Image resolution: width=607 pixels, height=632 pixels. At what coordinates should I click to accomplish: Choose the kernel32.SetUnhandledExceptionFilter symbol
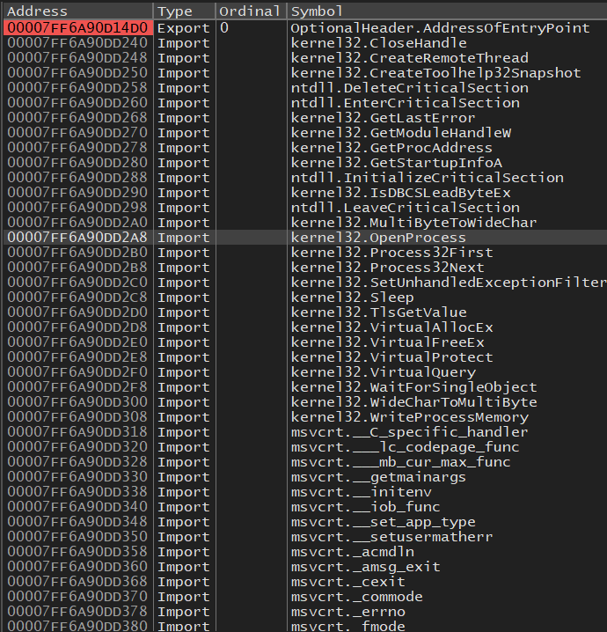pos(448,283)
